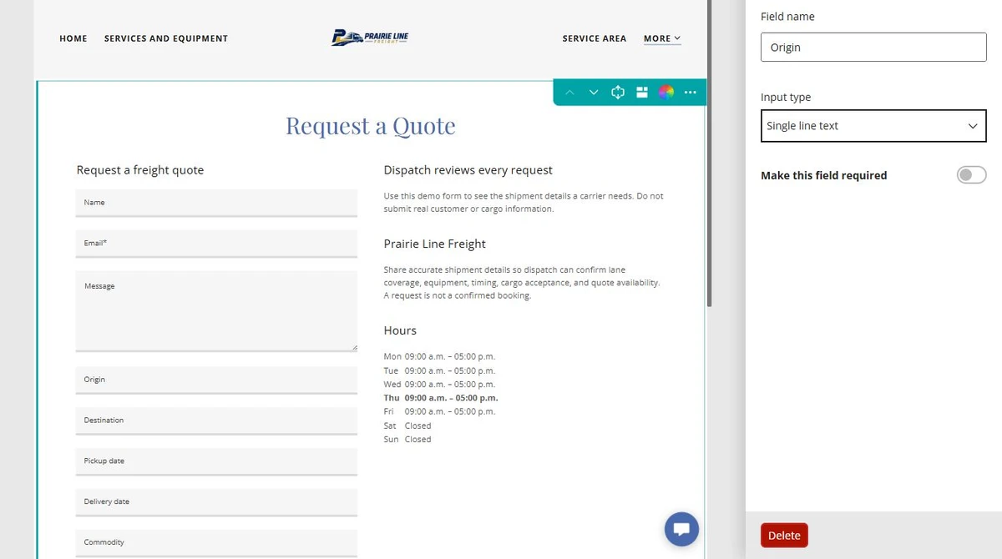Open the chat bubble widget
The image size is (1002, 559).
[x=681, y=529]
